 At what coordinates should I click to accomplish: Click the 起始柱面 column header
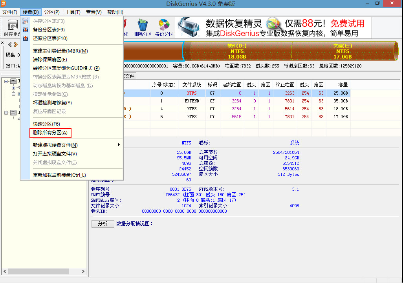point(232,85)
